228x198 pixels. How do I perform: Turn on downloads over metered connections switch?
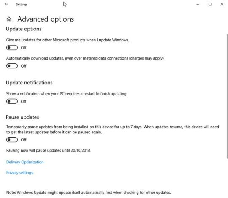(12, 66)
